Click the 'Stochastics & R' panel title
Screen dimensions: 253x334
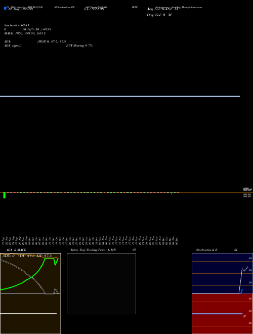coord(207,250)
